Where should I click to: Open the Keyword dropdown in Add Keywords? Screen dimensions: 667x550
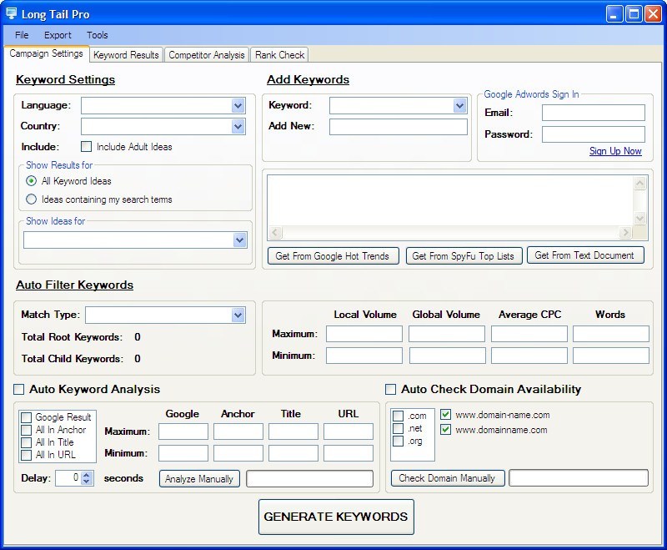pos(459,105)
